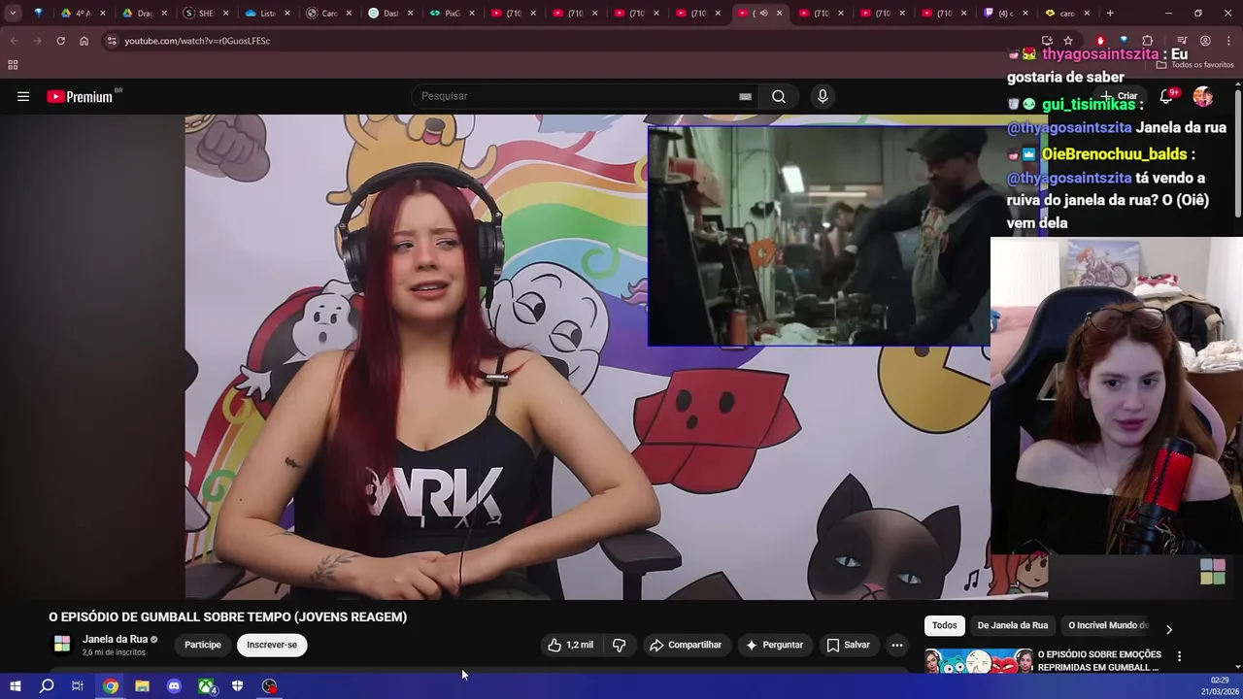Reload the page in Chrome toolbar
Image resolution: width=1243 pixels, height=699 pixels.
pyautogui.click(x=60, y=41)
